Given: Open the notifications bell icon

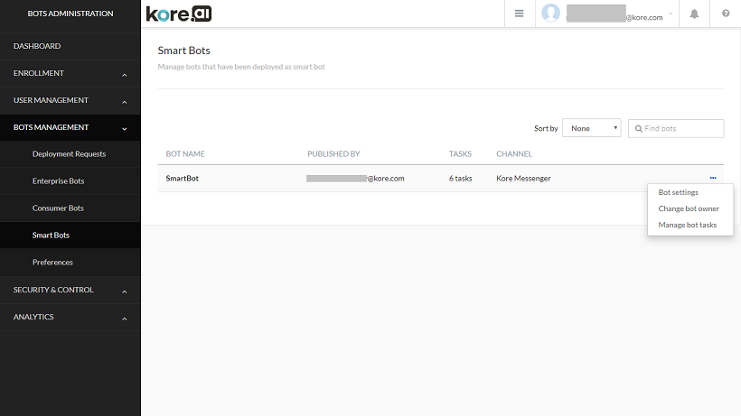Looking at the screenshot, I should [694, 14].
